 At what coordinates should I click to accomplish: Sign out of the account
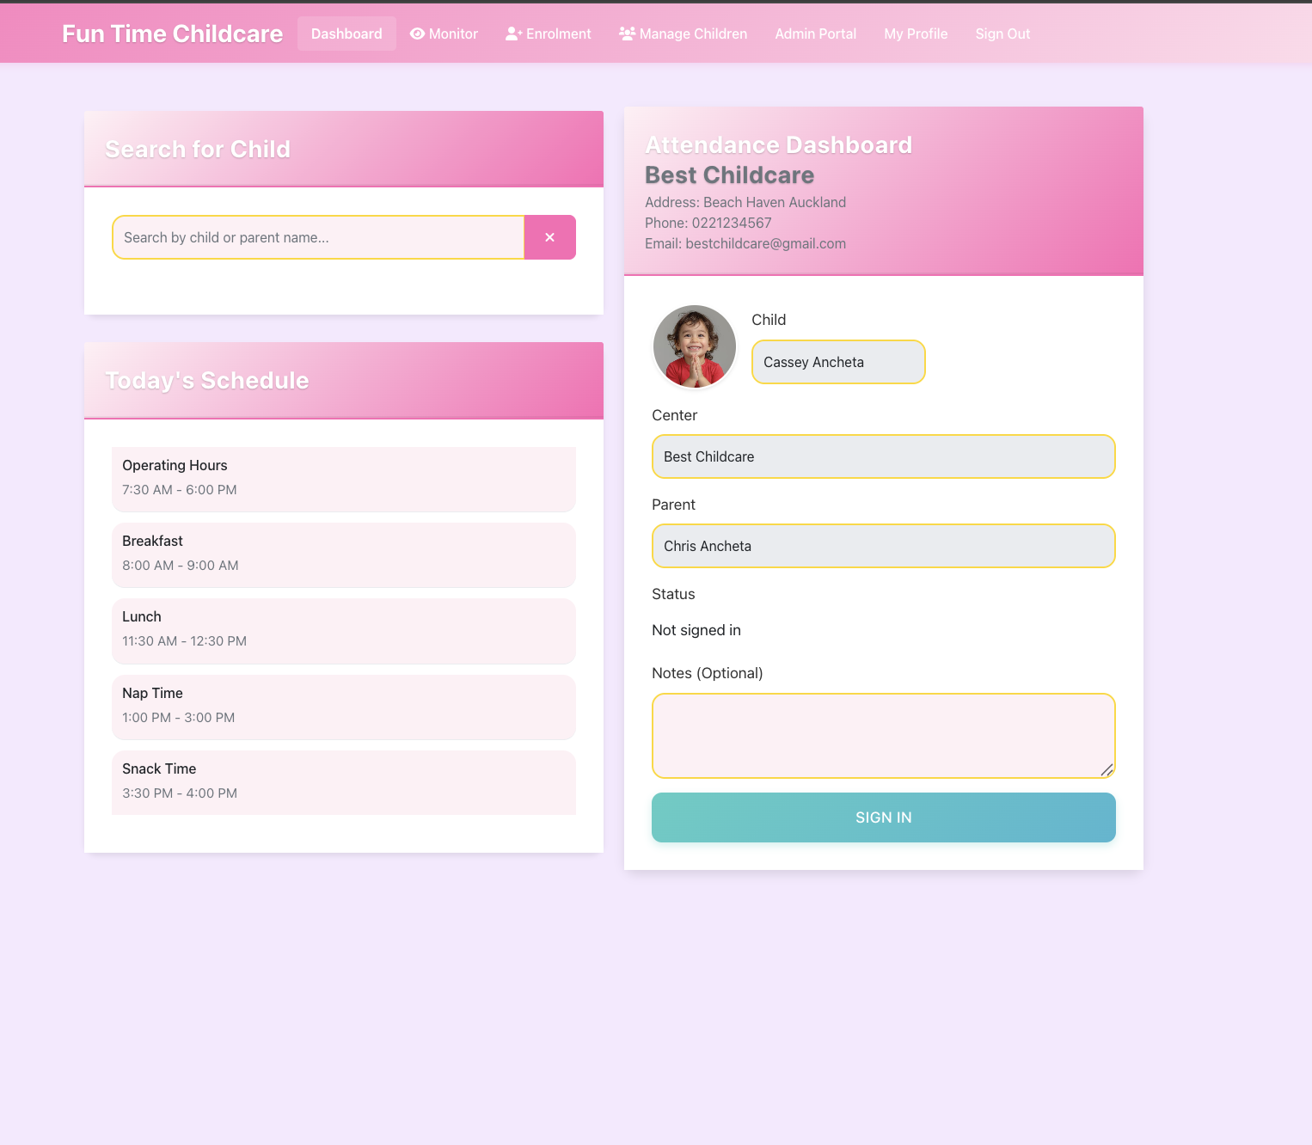tap(1002, 34)
